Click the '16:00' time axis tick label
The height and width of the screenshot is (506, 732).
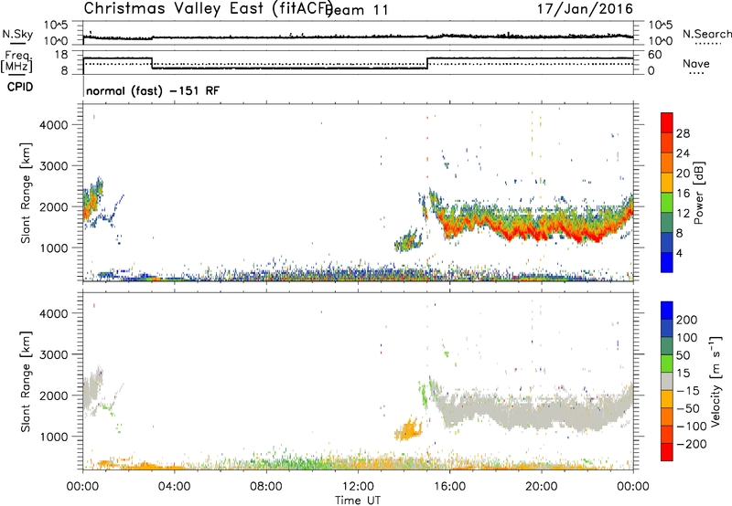coord(449,487)
